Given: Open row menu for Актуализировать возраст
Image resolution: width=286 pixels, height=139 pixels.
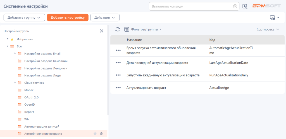Looking at the screenshot, I should (x=118, y=88).
